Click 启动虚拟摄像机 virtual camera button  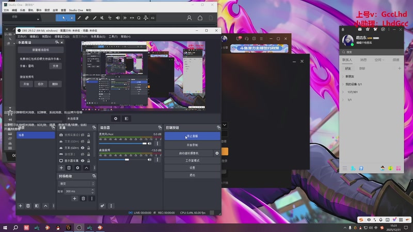pyautogui.click(x=188, y=153)
